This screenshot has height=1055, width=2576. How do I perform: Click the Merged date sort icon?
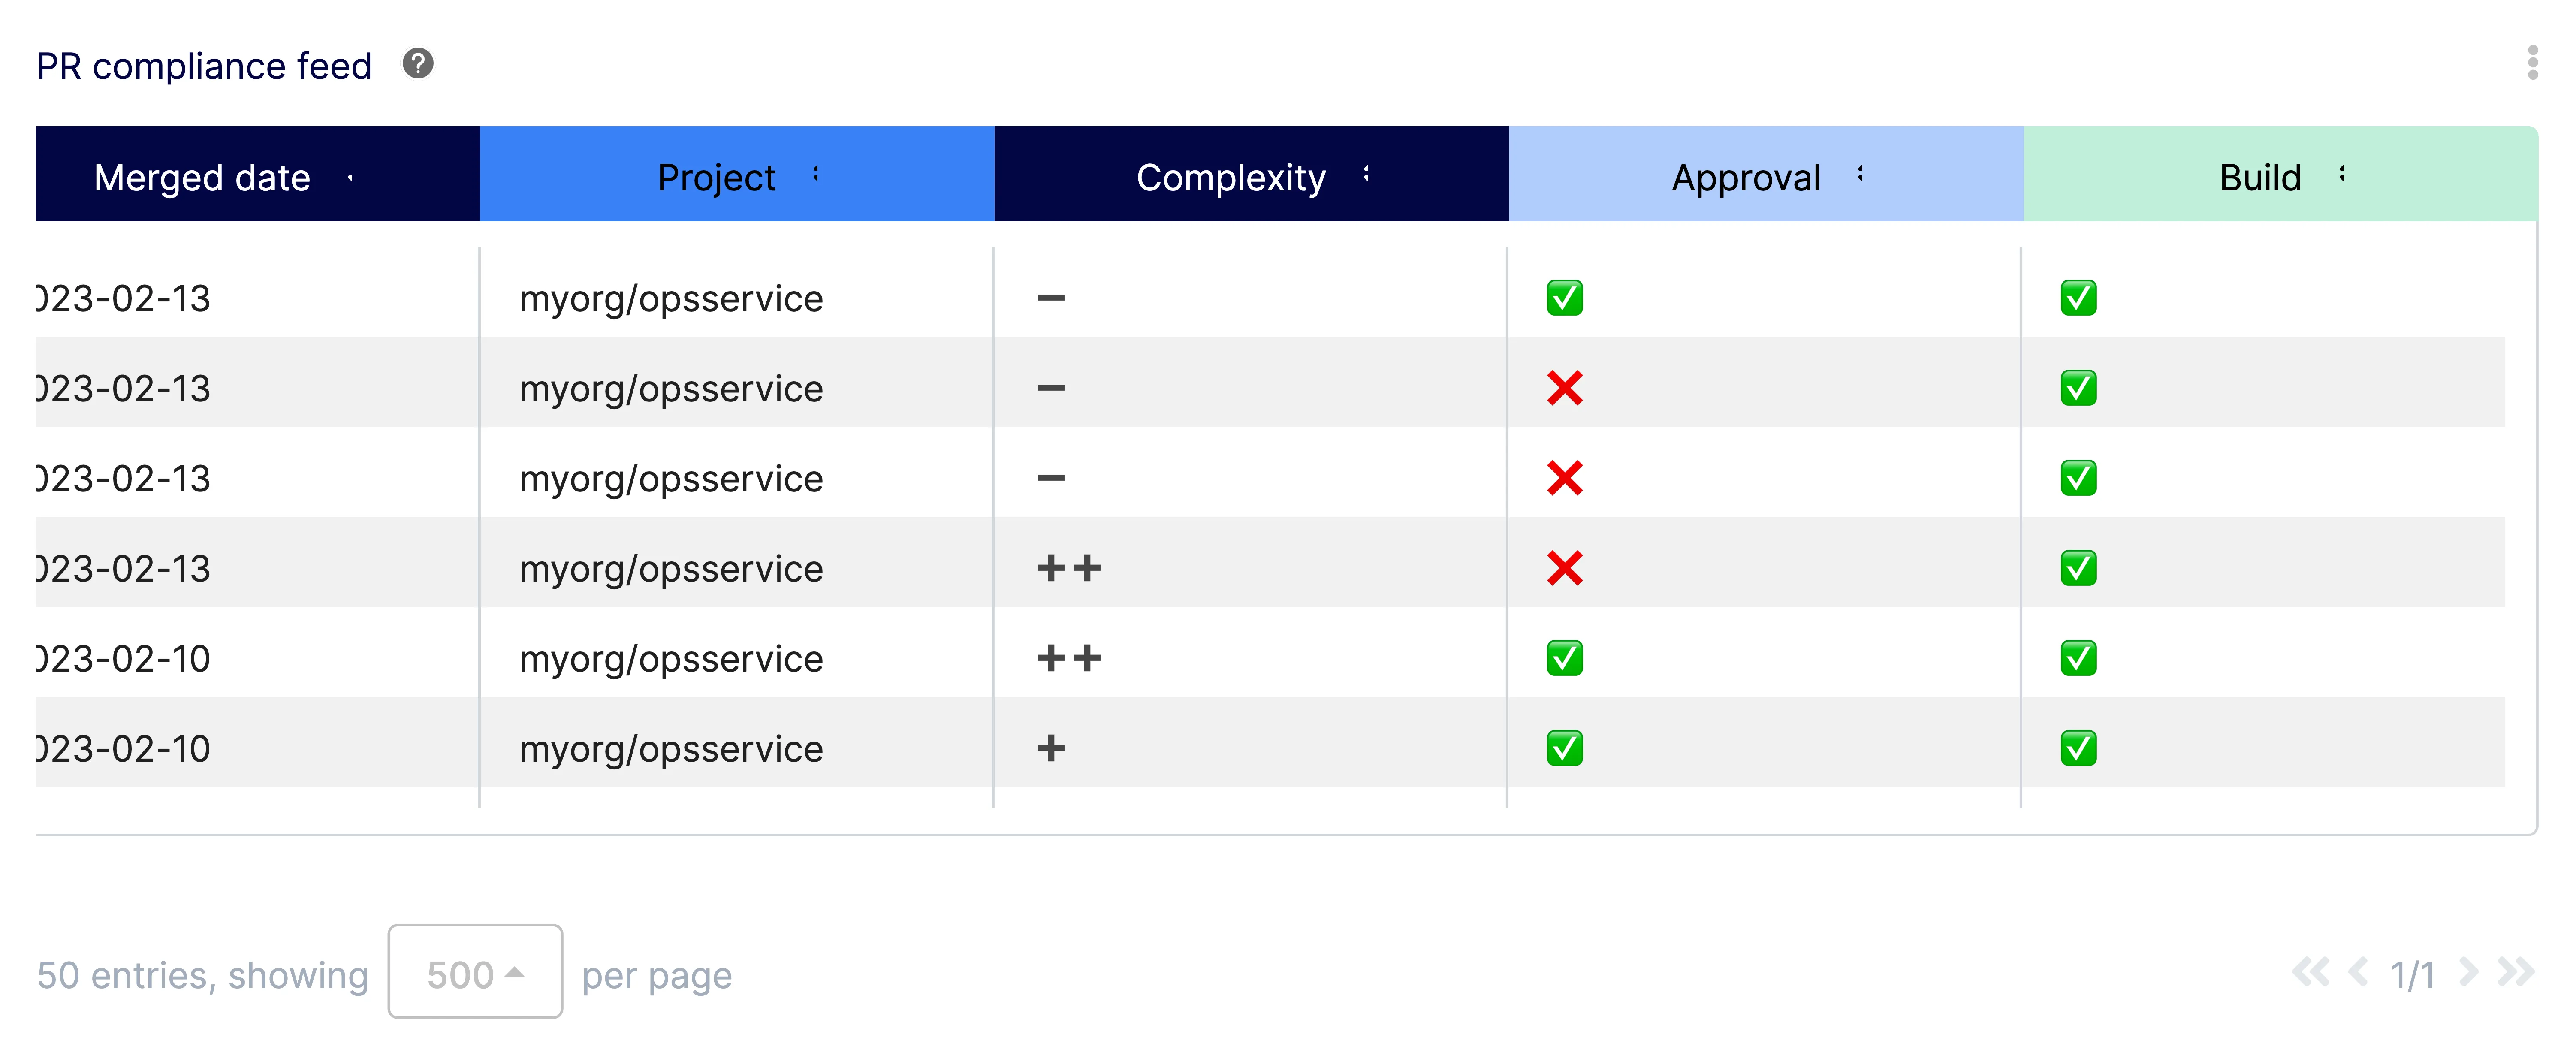coord(350,178)
